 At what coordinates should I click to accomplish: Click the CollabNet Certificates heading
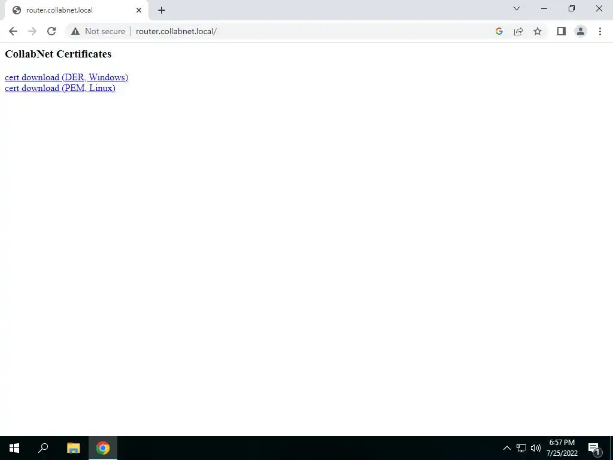(x=58, y=54)
